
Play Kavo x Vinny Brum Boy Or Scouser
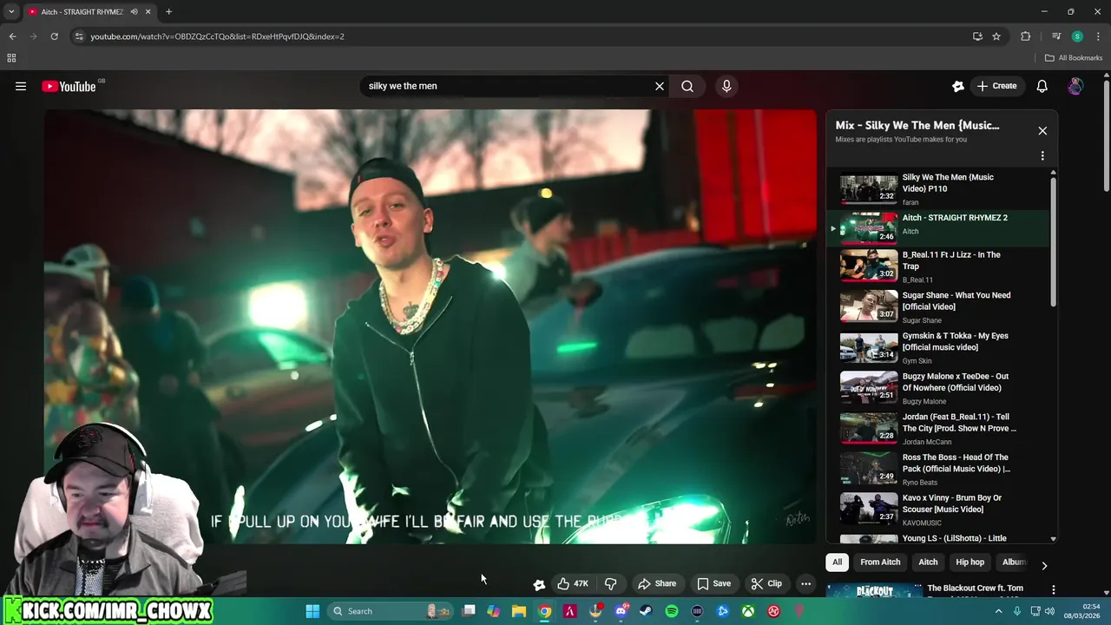coord(937,510)
